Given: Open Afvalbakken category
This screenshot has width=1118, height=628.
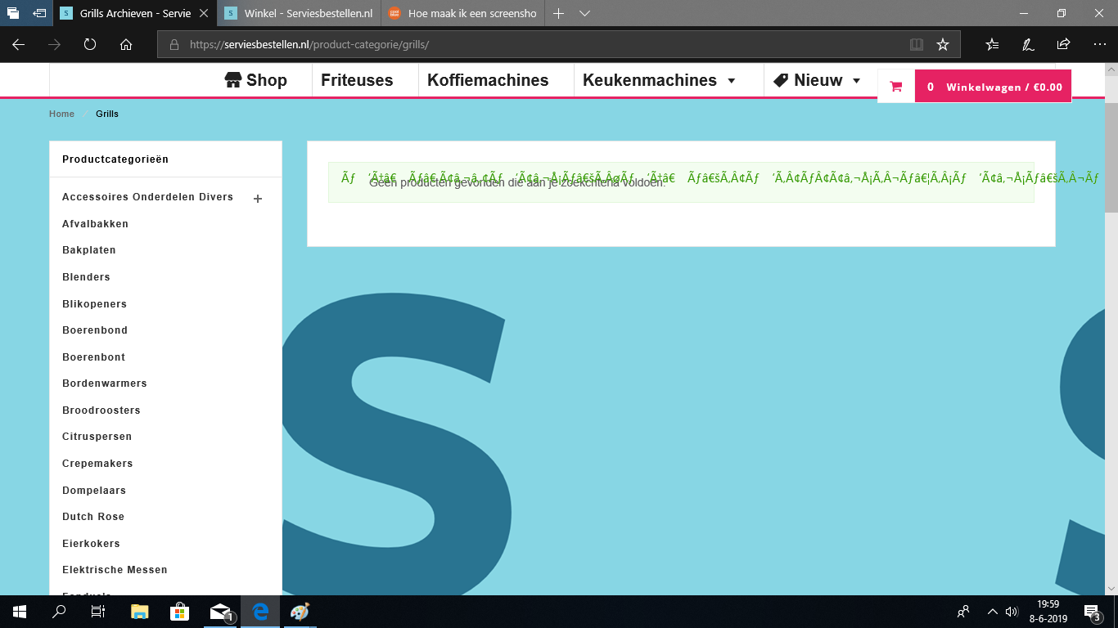Looking at the screenshot, I should pyautogui.click(x=95, y=224).
